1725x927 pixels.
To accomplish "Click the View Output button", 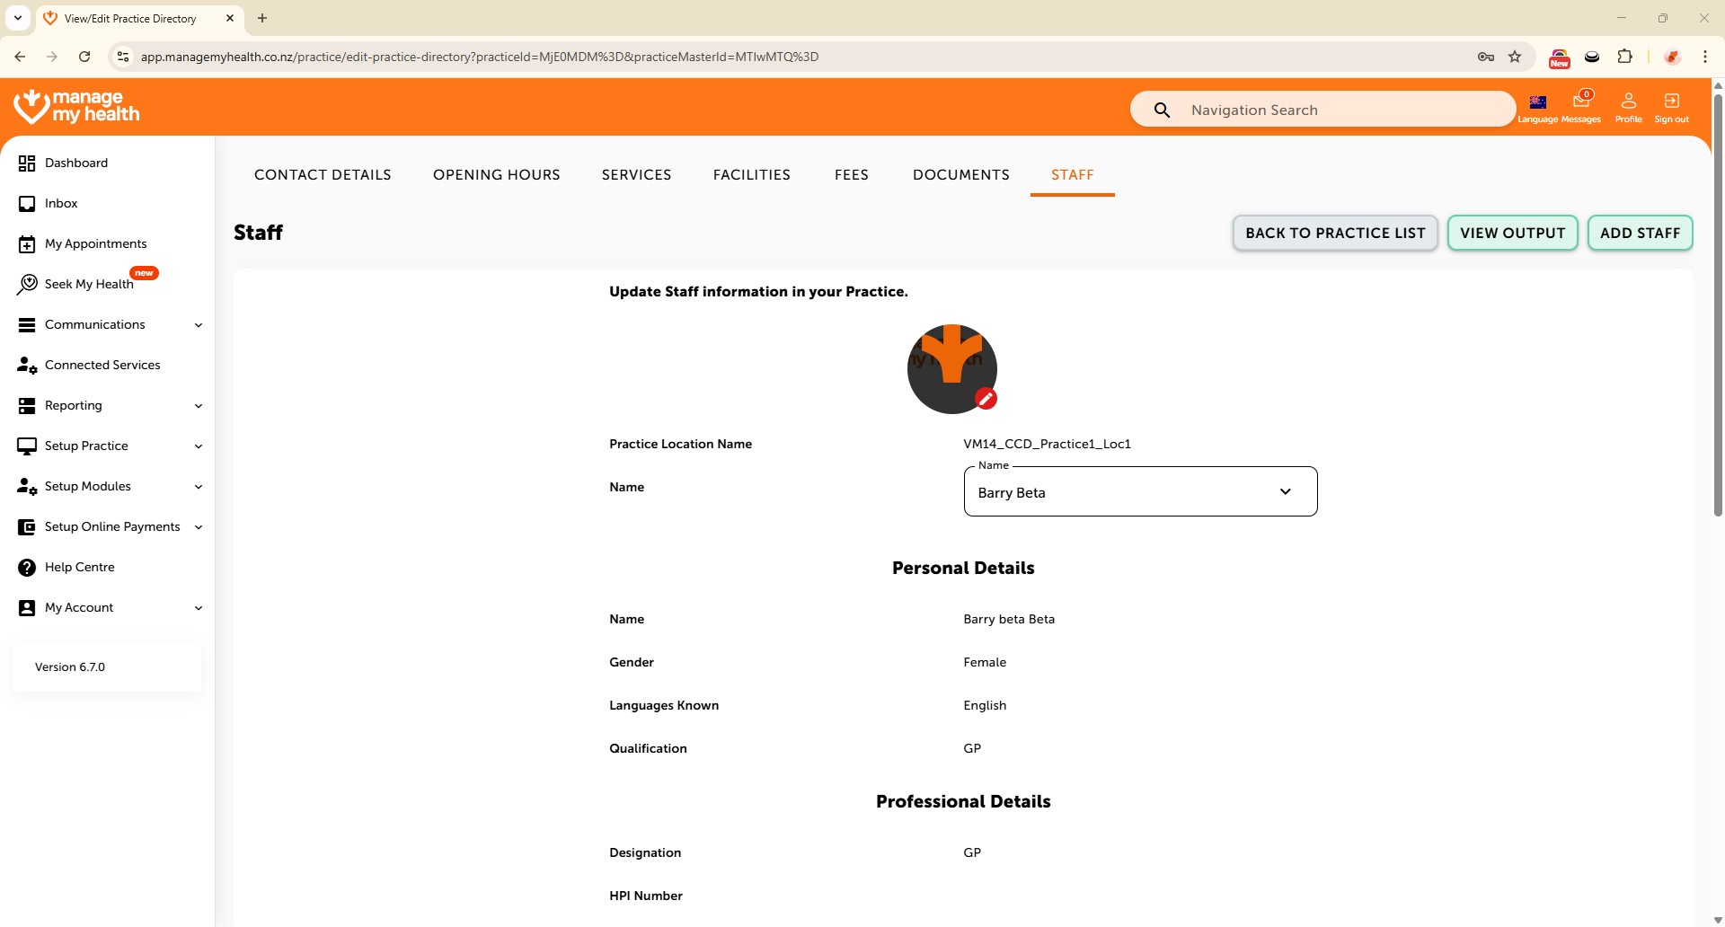I will tap(1511, 234).
